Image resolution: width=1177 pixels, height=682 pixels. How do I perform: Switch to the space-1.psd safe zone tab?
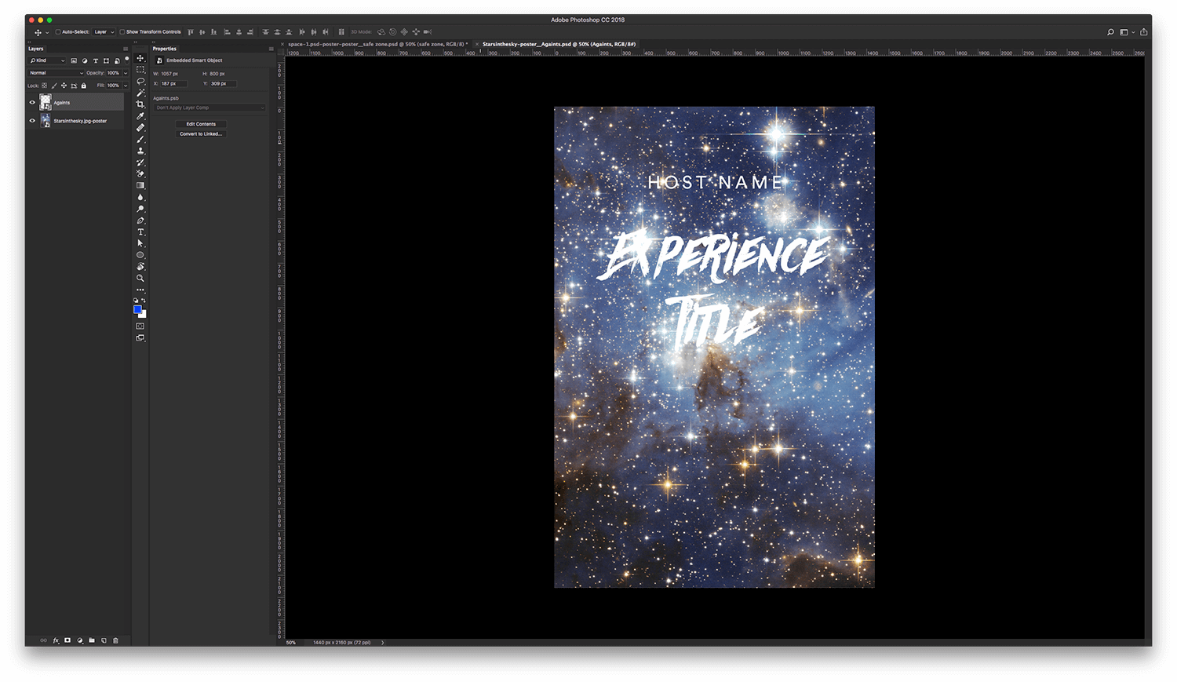[377, 44]
